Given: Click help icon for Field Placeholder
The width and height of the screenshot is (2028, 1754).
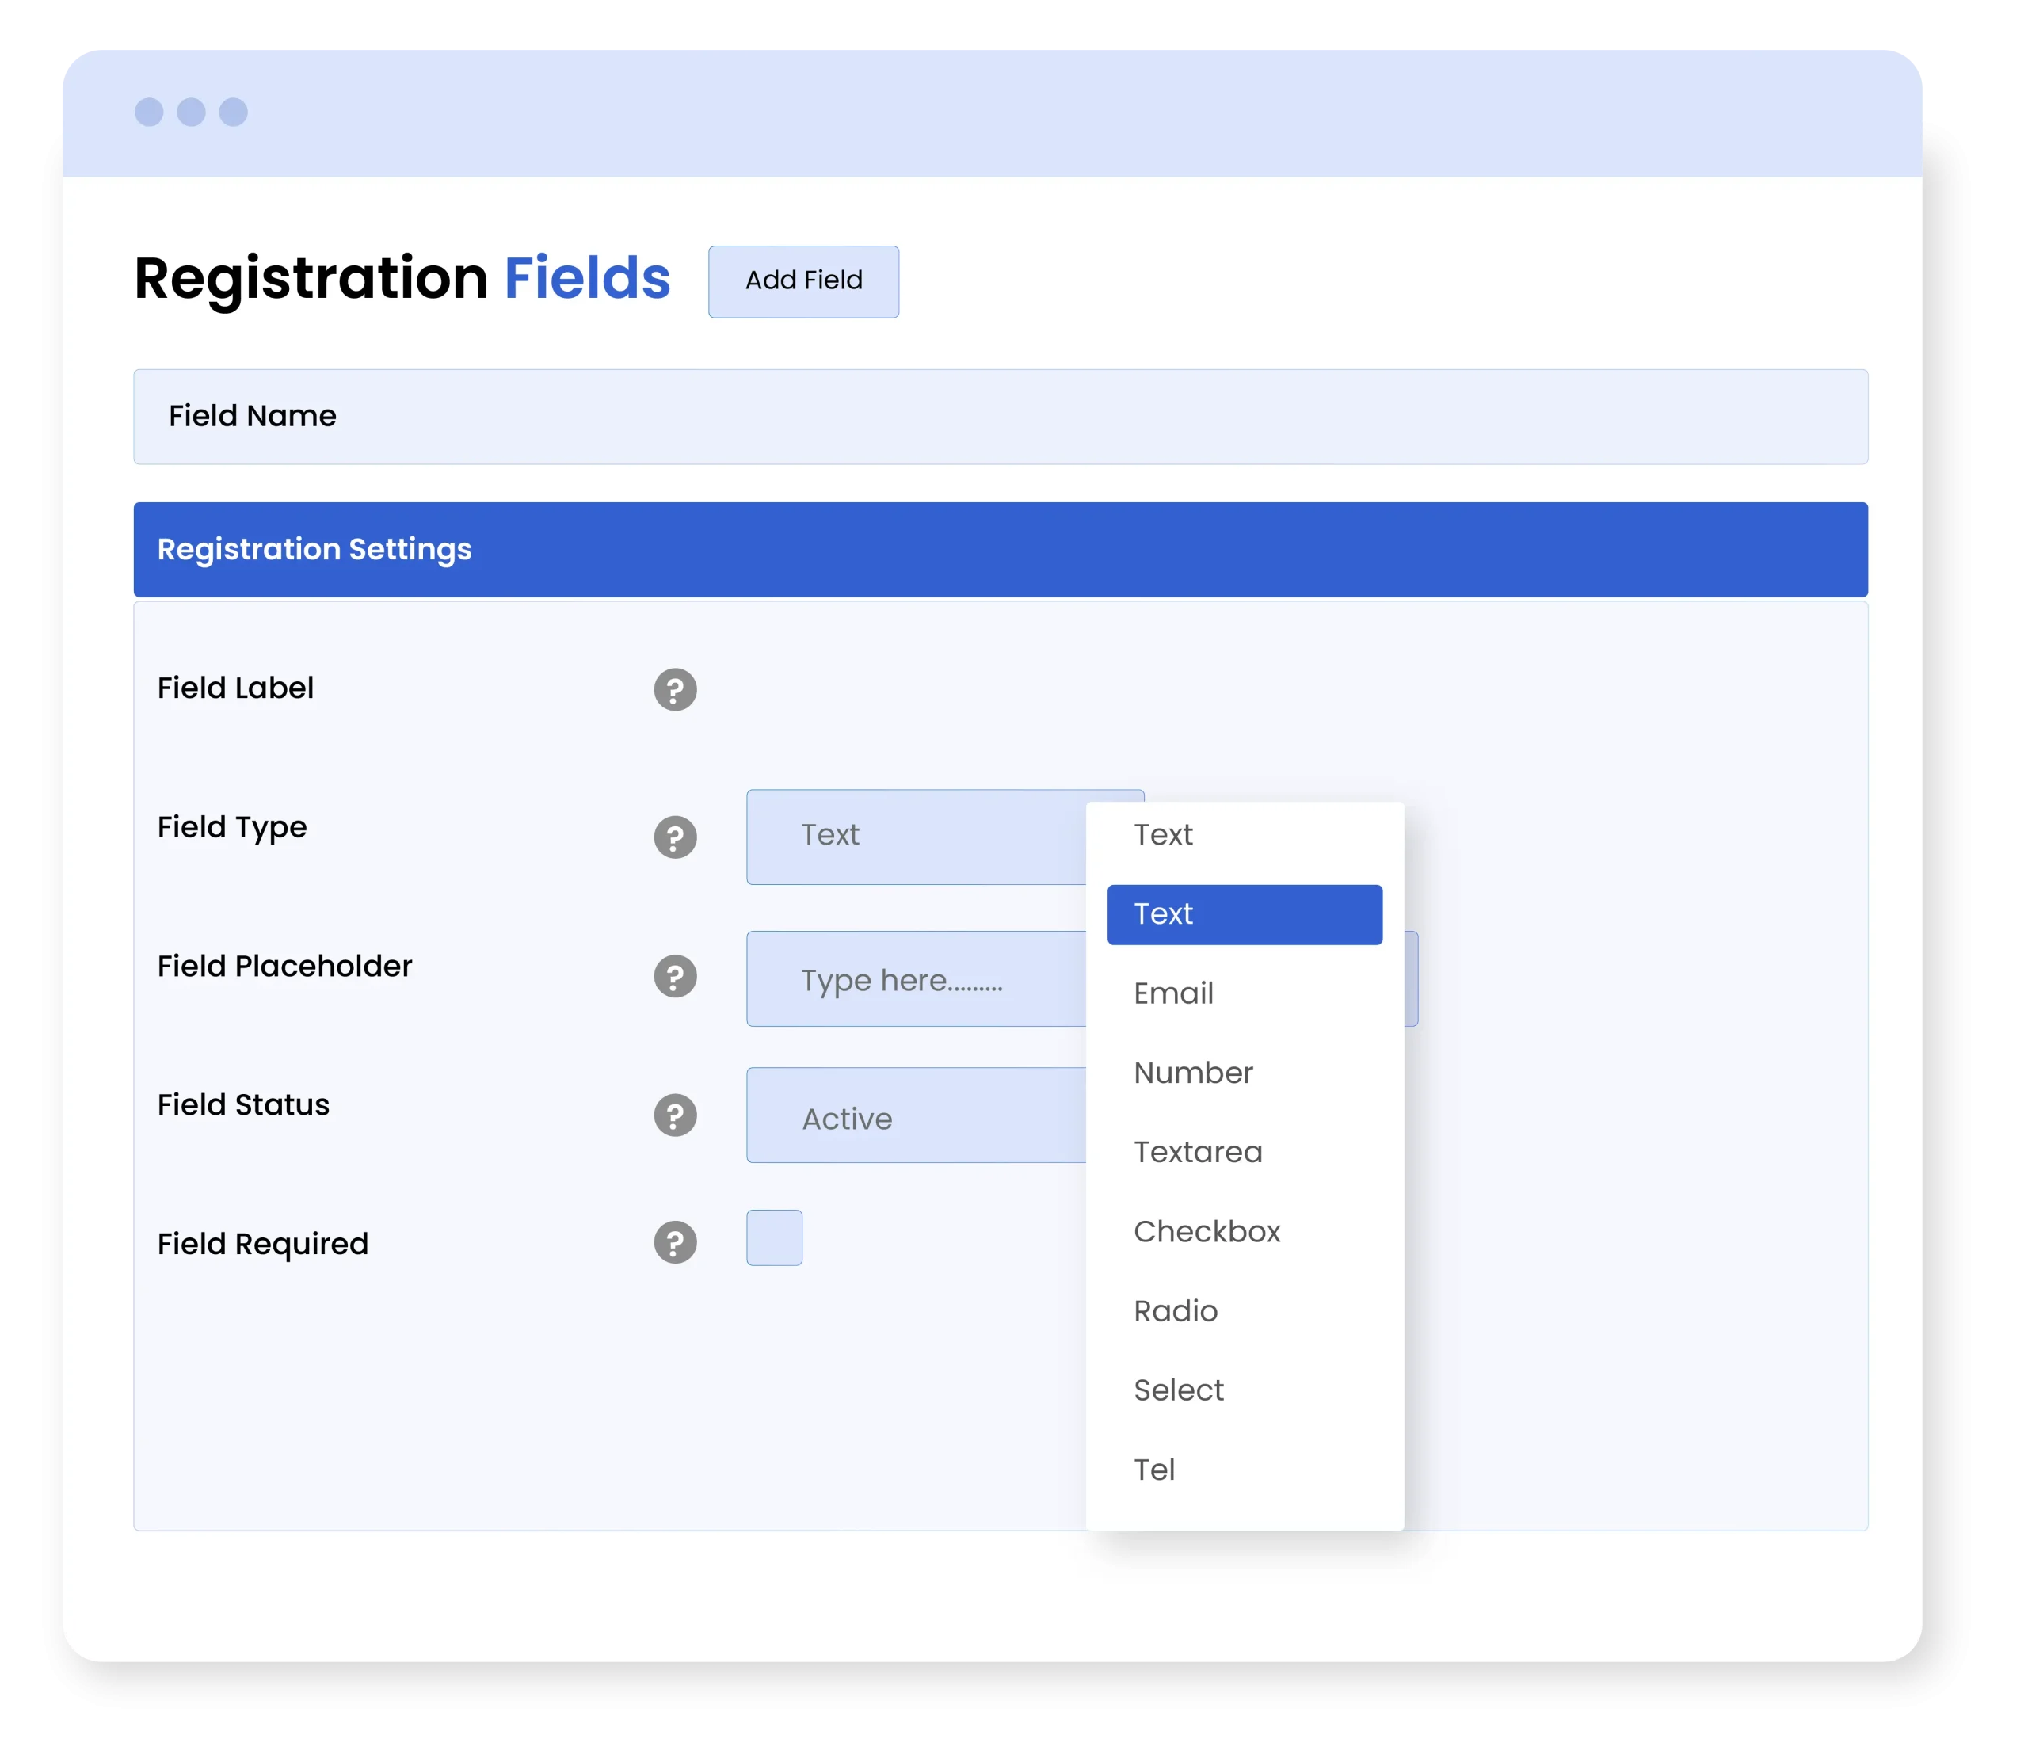Looking at the screenshot, I should [x=674, y=976].
